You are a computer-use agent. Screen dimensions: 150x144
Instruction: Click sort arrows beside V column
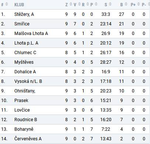(x=79, y=4)
